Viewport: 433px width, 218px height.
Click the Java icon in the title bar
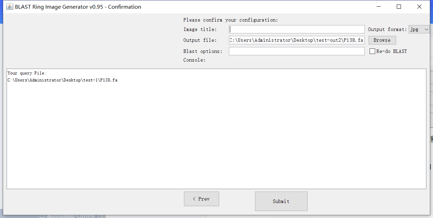(9, 7)
